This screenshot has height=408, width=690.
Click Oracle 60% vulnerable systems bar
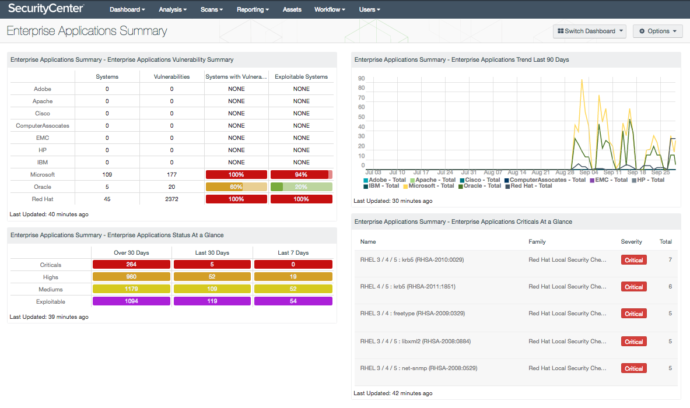tap(236, 187)
